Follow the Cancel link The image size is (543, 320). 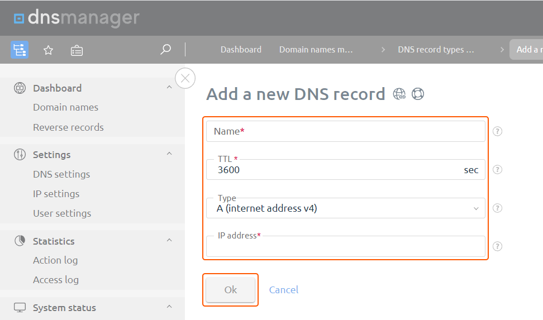(284, 290)
